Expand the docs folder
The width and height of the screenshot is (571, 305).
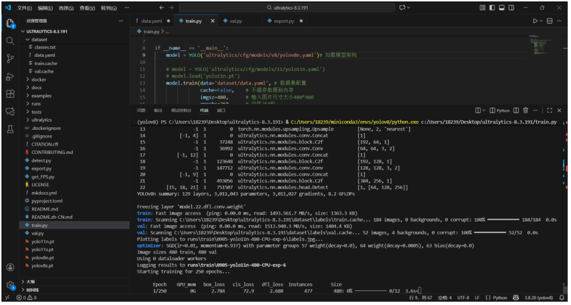74,87
